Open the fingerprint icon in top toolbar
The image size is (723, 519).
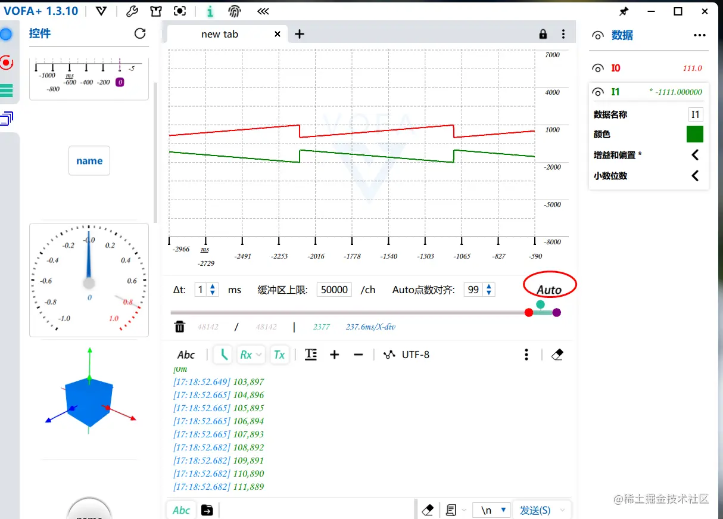(x=234, y=11)
